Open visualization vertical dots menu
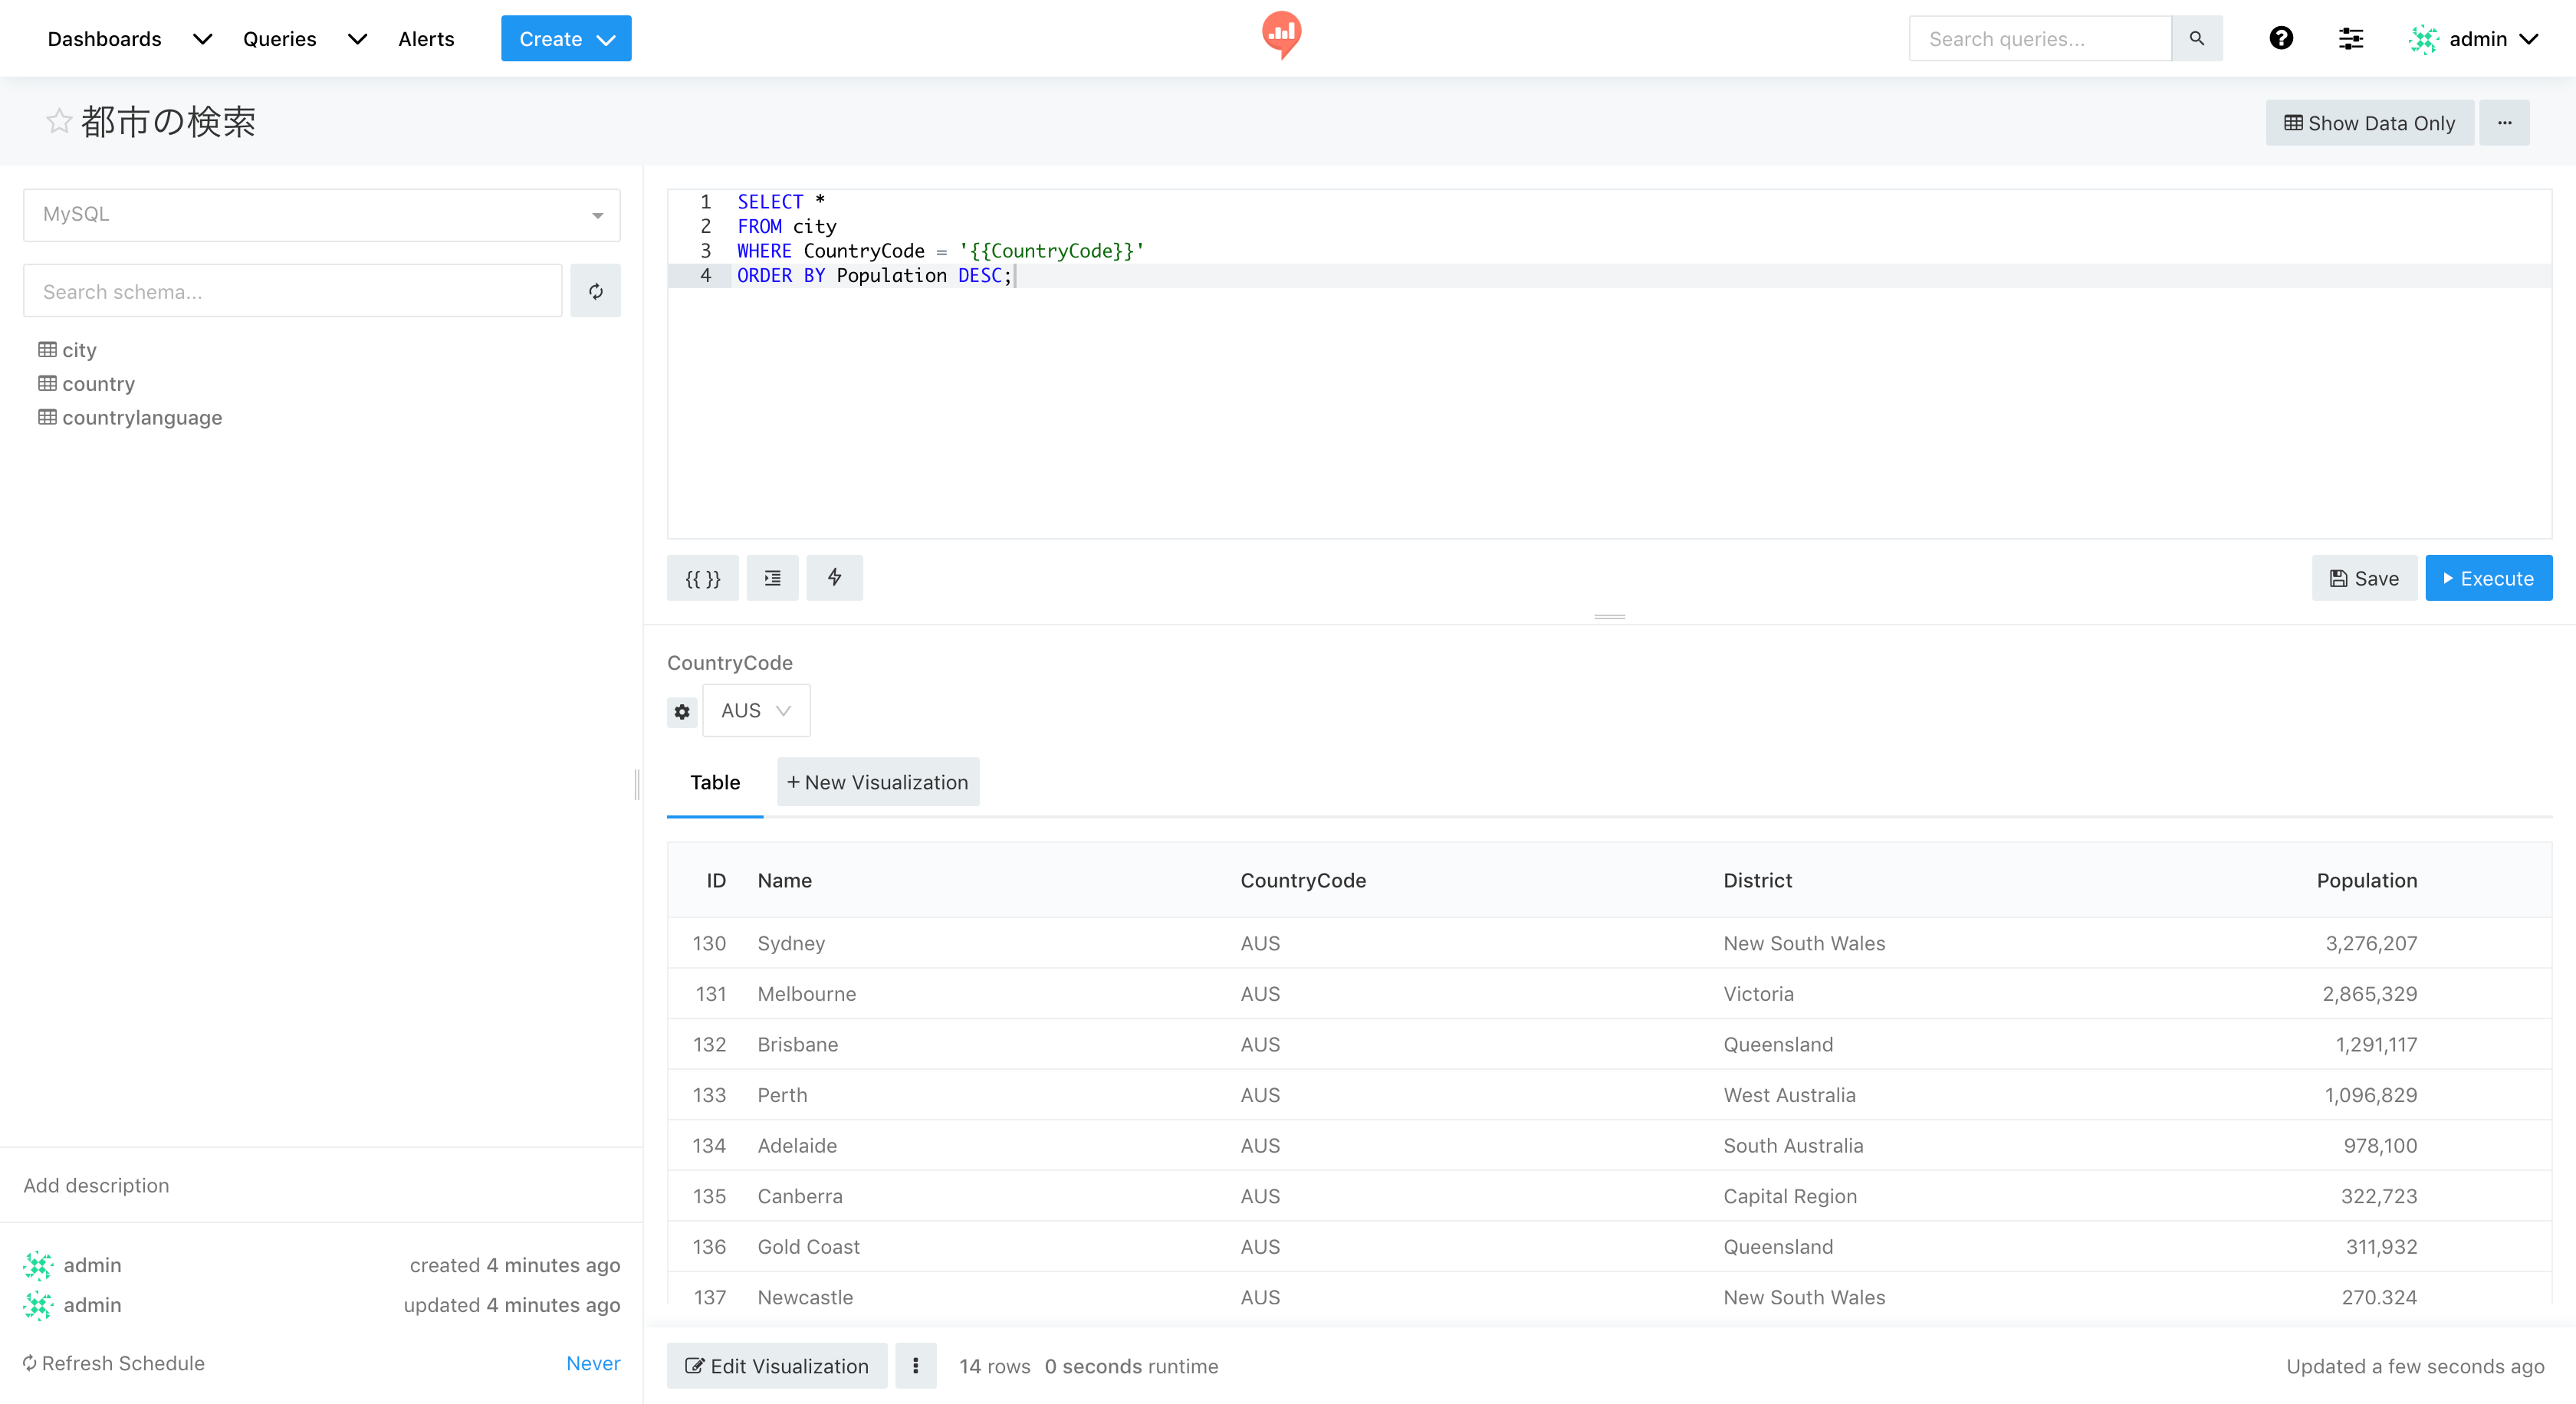This screenshot has height=1404, width=2576. [x=915, y=1365]
